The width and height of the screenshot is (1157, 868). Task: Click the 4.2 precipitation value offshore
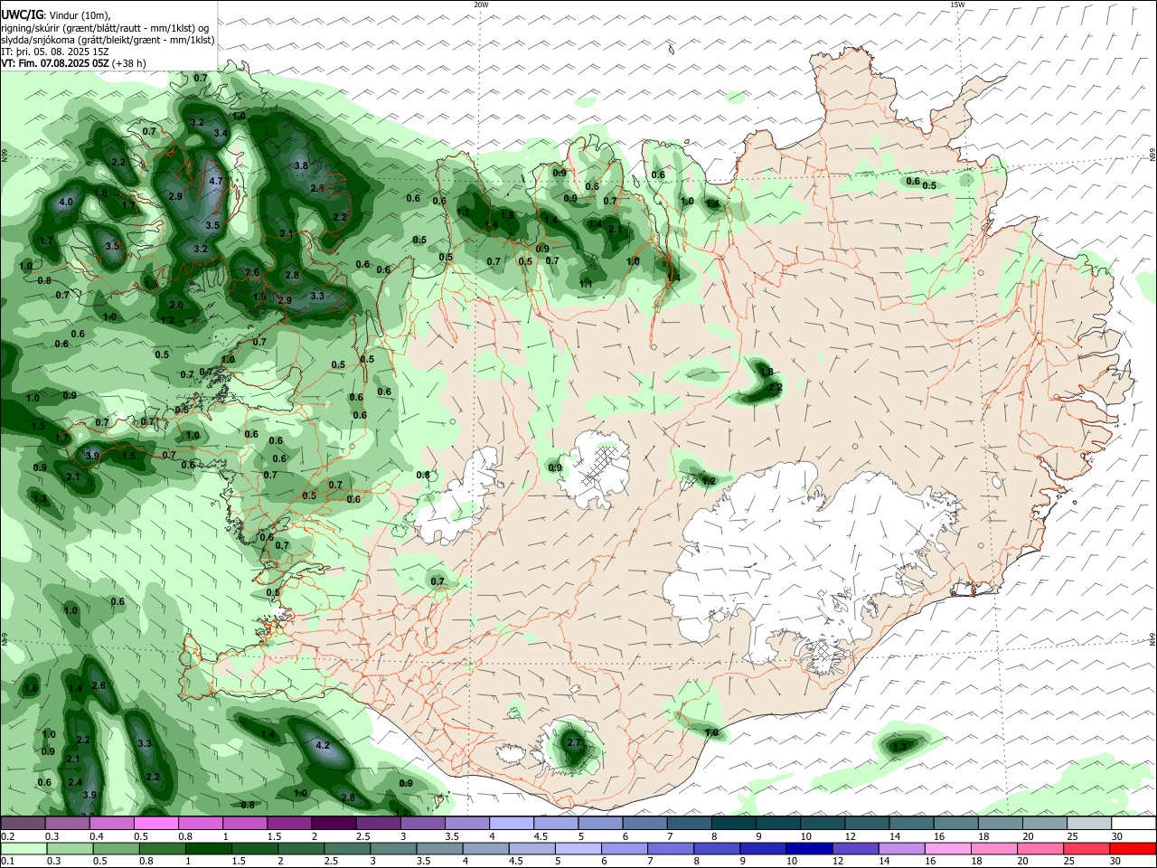(x=323, y=745)
